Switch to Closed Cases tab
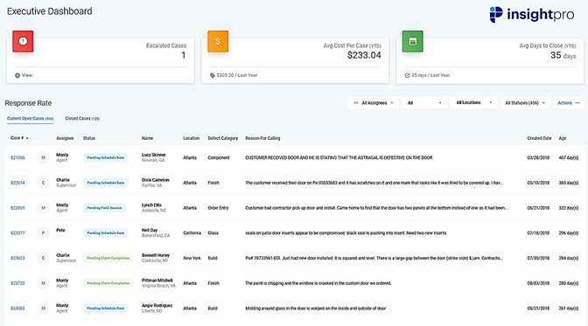Image resolution: width=588 pixels, height=326 pixels. point(82,118)
